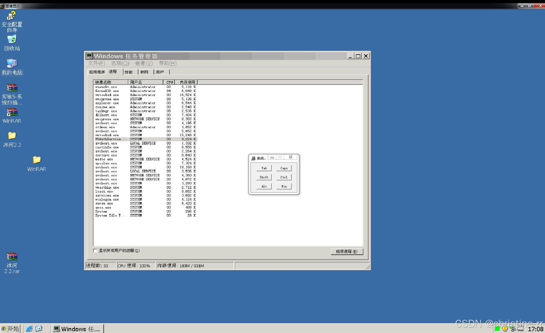Image resolution: width=545 pixels, height=333 pixels.
Task: Click the yellow shield tray icon
Action: coord(505,329)
